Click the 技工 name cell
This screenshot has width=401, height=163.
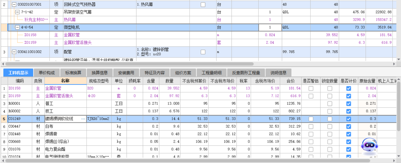tap(65, 111)
